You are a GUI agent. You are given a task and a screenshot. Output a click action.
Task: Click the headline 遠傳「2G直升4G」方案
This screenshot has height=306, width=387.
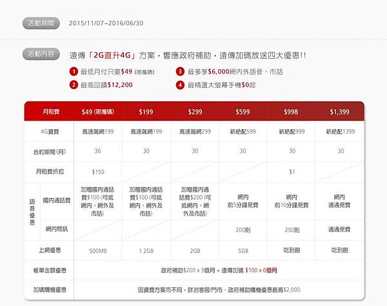(112, 56)
